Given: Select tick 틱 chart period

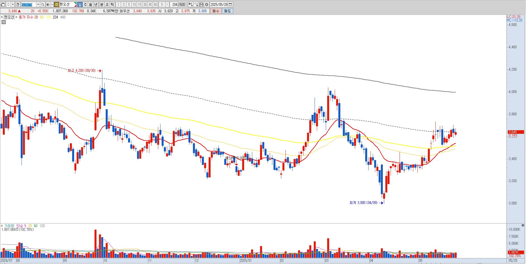Looking at the screenshot, I should point(112,4).
